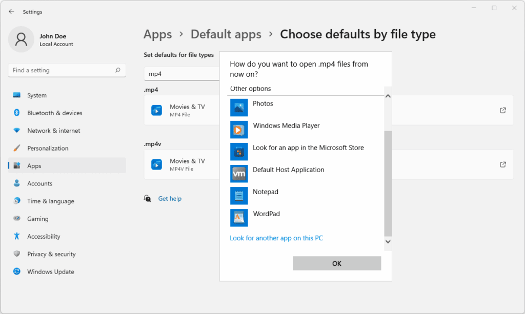Open Time & language globe icon
This screenshot has width=525, height=314.
(x=17, y=201)
